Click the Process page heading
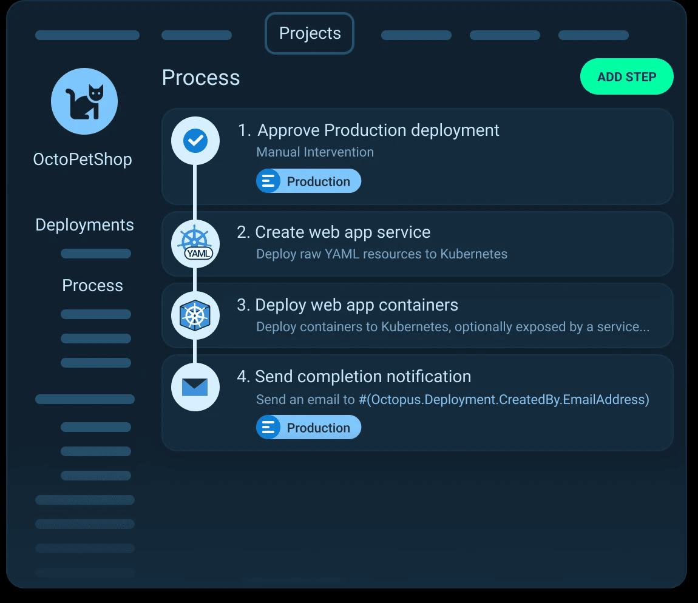 pyautogui.click(x=201, y=78)
